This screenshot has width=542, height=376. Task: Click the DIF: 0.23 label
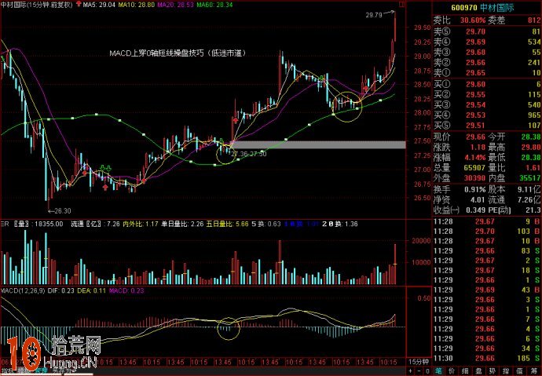[60, 290]
